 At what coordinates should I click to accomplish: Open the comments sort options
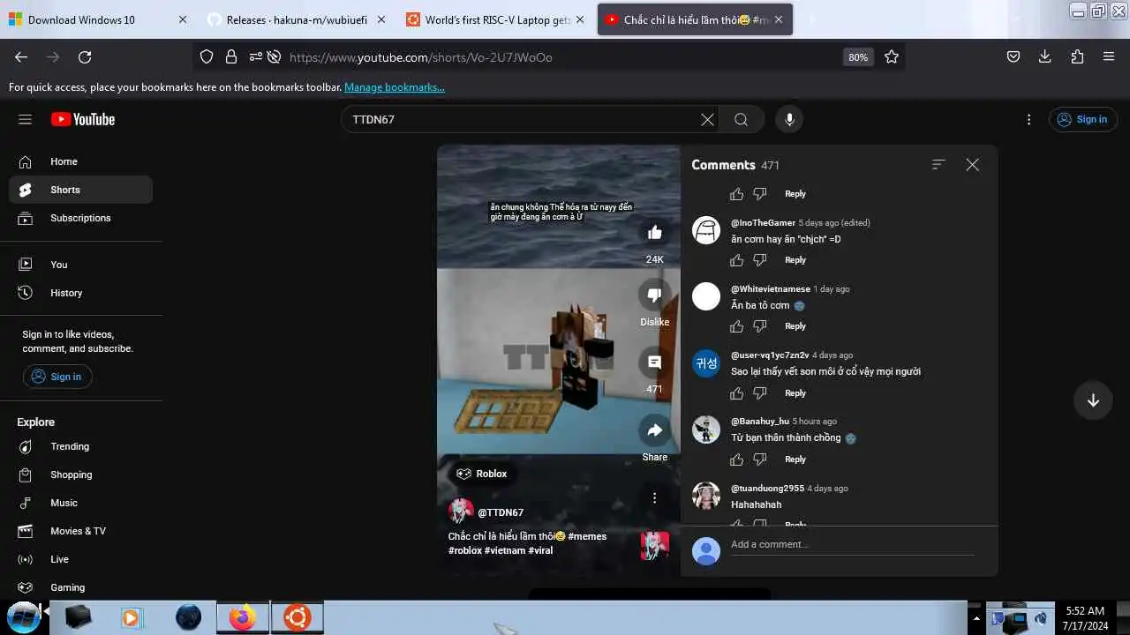point(938,165)
